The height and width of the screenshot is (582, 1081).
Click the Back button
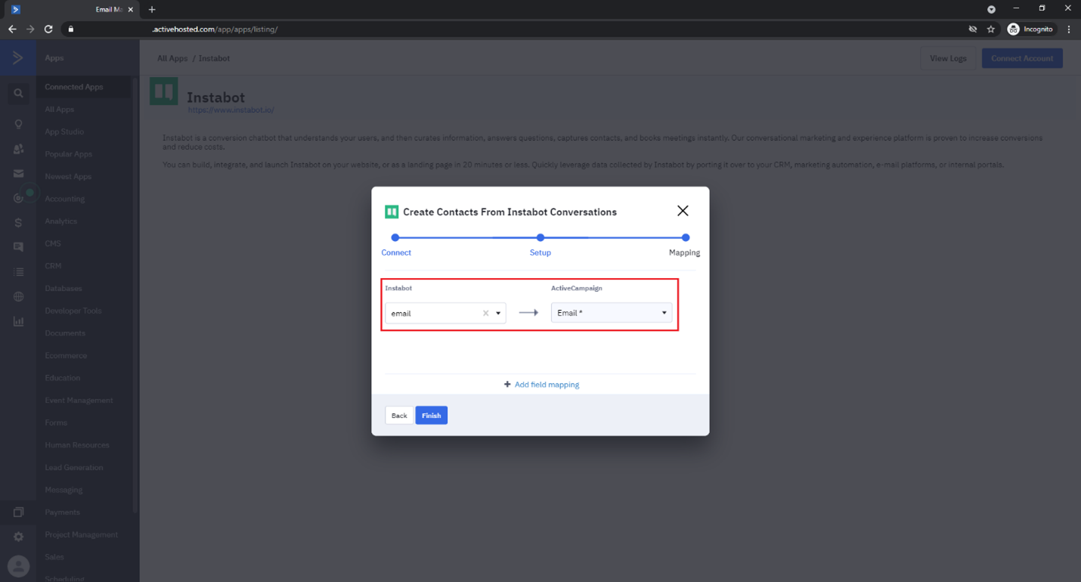(399, 416)
